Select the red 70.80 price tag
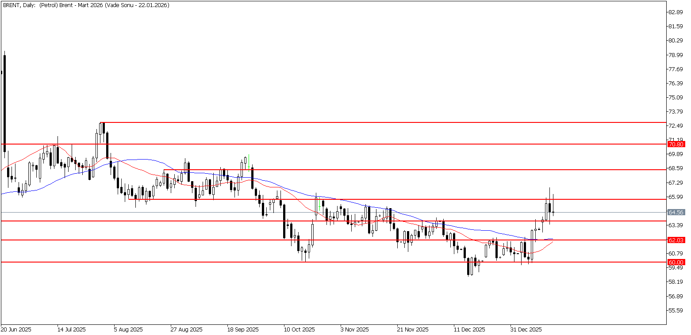The width and height of the screenshot is (691, 335). click(676, 144)
